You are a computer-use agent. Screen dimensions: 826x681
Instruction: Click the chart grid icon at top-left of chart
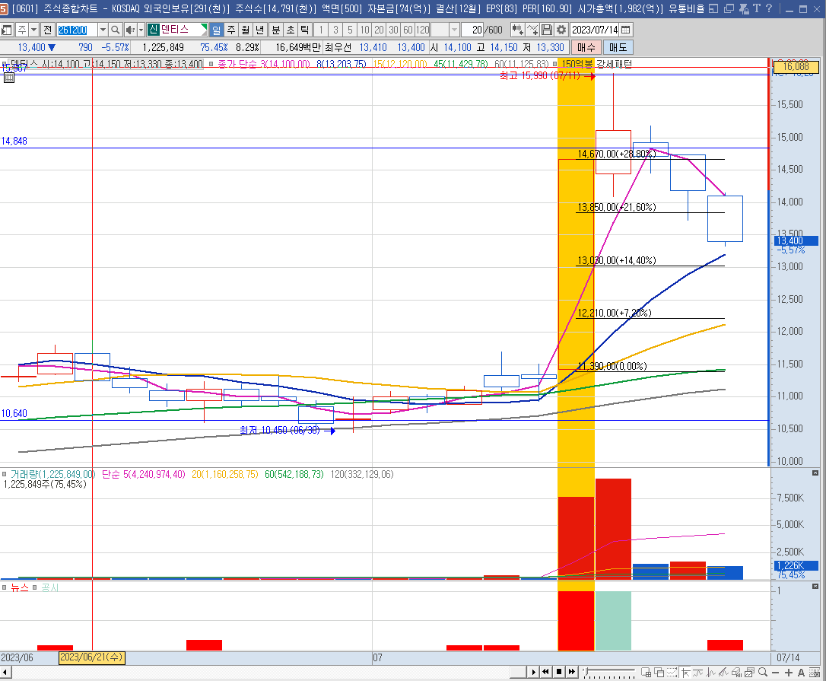pos(9,78)
